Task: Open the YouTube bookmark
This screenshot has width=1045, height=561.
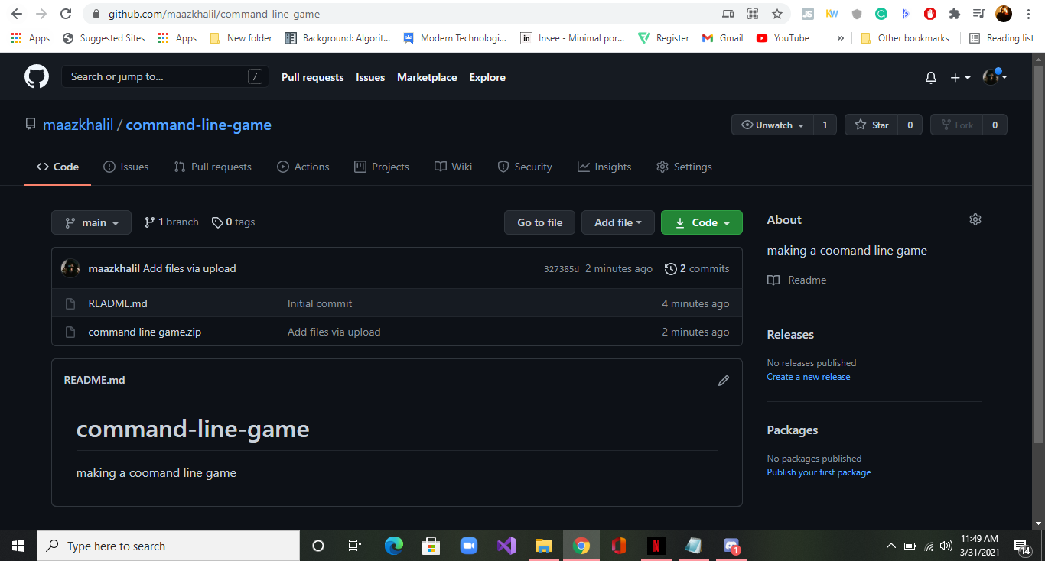Action: pyautogui.click(x=783, y=38)
